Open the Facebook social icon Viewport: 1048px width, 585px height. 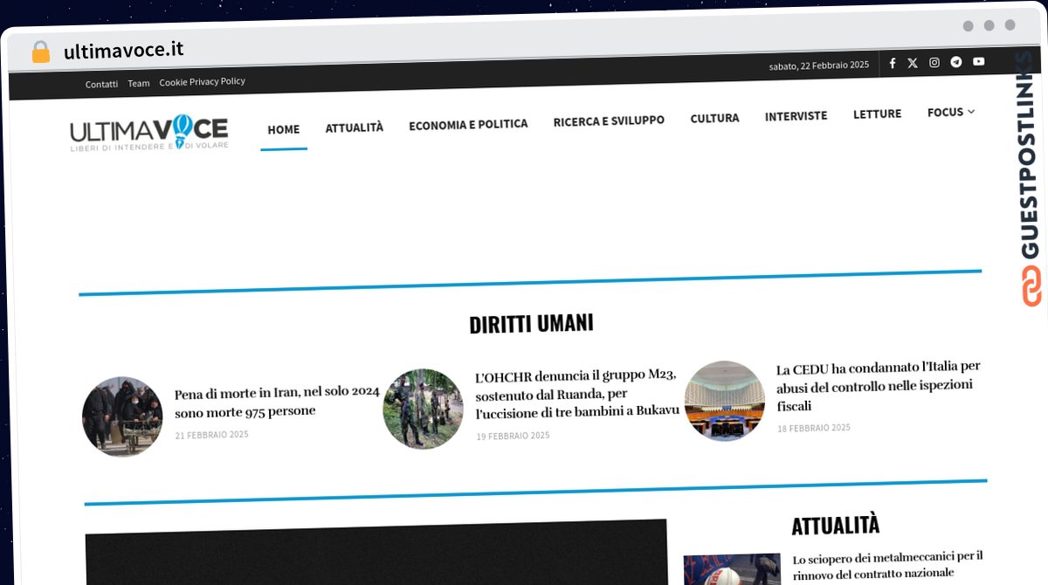[x=893, y=63]
